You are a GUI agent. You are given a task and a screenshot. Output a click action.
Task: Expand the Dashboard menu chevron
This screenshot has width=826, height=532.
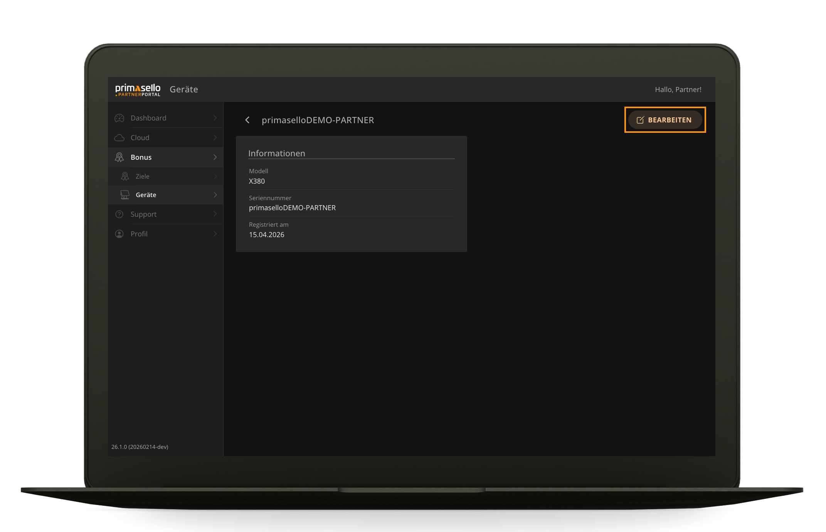coord(215,118)
